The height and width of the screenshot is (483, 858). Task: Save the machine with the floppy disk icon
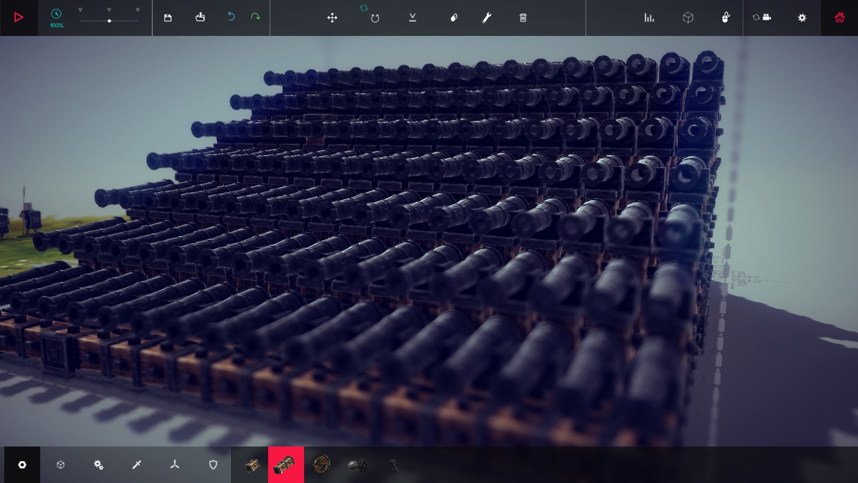point(168,18)
